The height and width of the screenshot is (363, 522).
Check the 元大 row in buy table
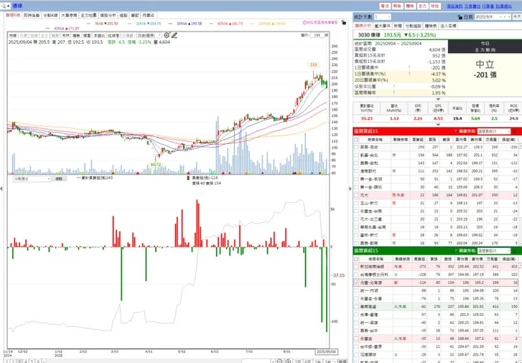(356, 195)
